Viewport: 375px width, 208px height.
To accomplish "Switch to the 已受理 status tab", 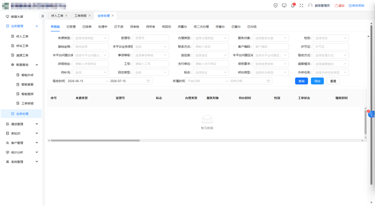I will pyautogui.click(x=71, y=27).
